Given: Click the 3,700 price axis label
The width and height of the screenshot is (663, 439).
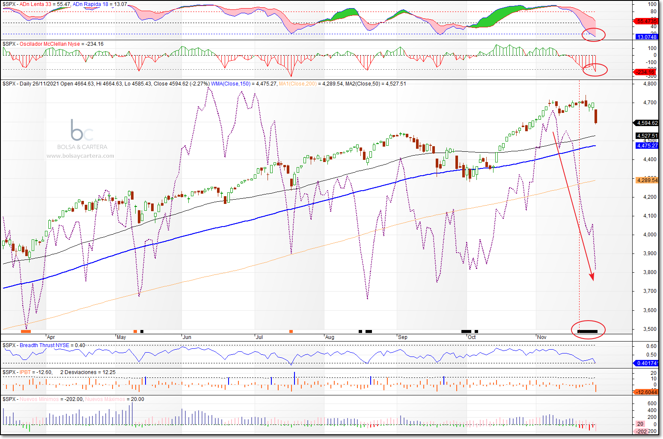Looking at the screenshot, I should tap(650, 291).
